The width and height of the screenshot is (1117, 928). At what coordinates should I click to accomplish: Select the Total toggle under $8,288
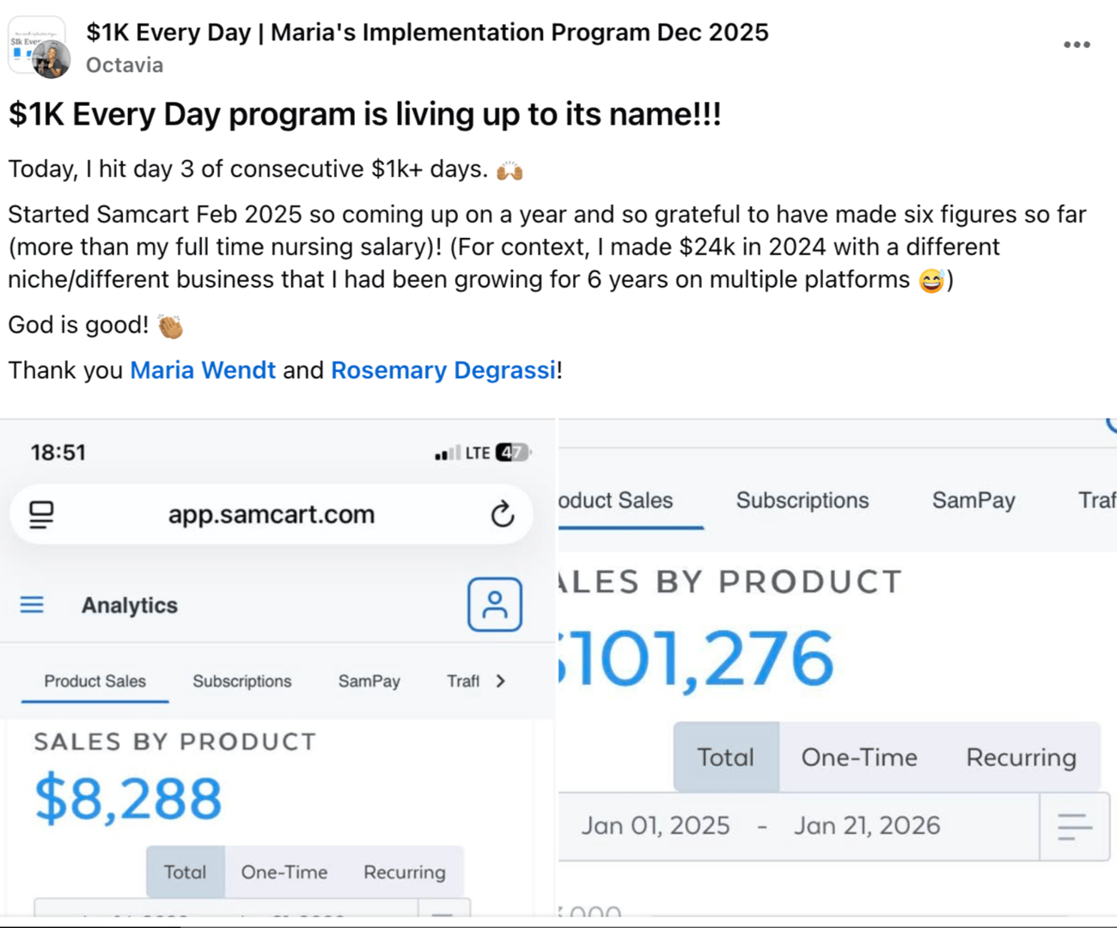(x=185, y=872)
